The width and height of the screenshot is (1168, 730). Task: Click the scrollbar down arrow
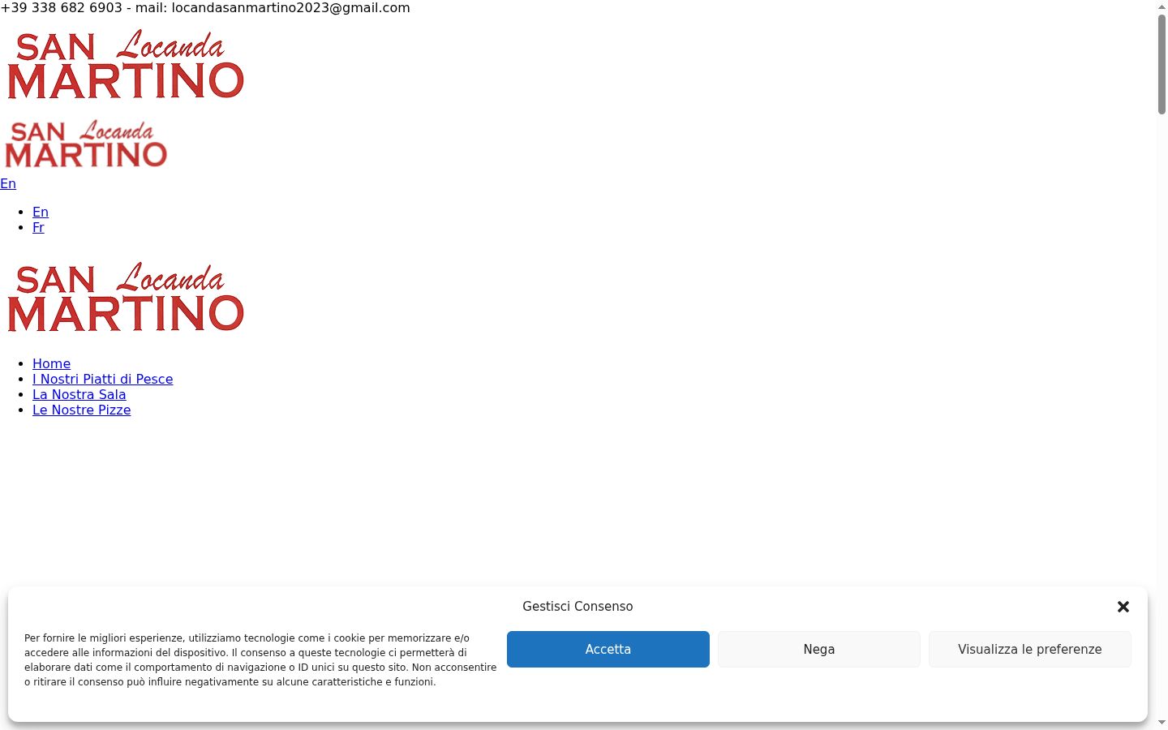1162,722
